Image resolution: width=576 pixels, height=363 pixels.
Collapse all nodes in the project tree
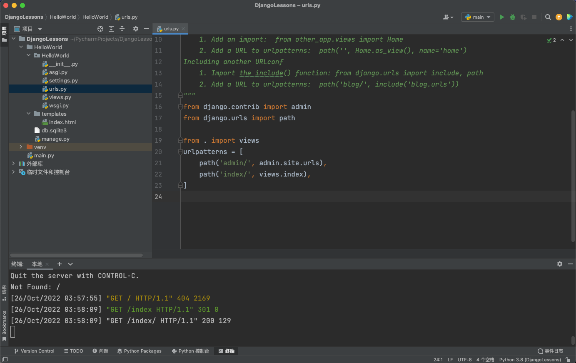(122, 29)
